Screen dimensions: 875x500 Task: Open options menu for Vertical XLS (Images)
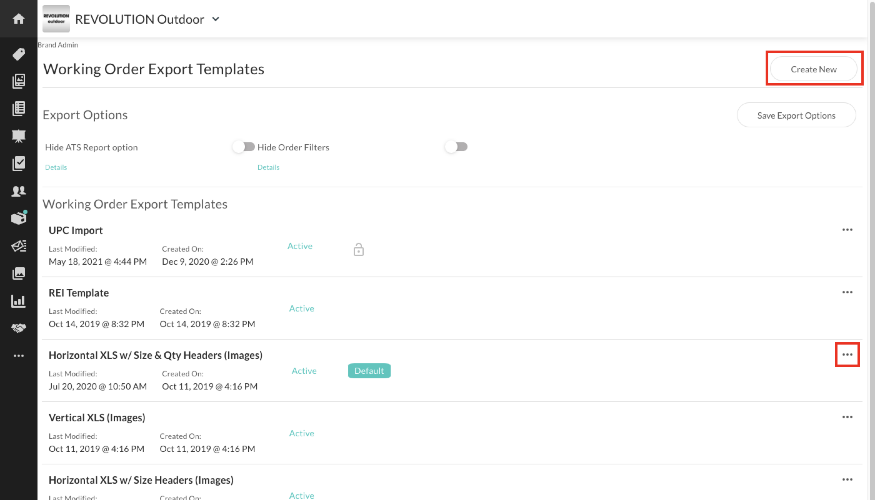pyautogui.click(x=847, y=417)
